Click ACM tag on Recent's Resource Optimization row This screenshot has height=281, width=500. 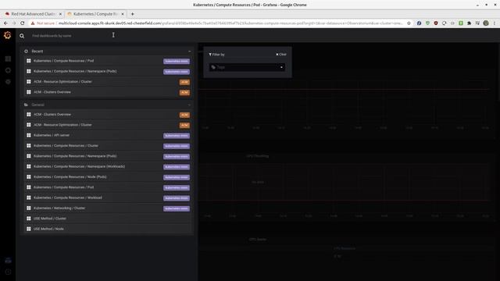click(184, 82)
